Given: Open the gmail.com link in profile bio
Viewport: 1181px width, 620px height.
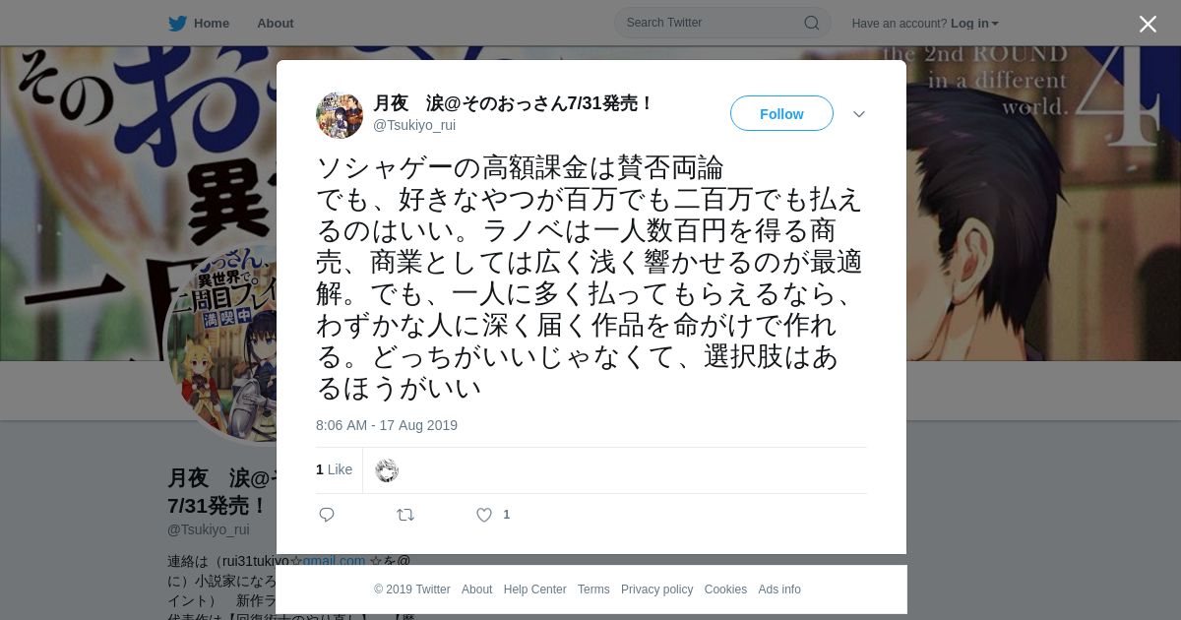Looking at the screenshot, I should [x=334, y=561].
